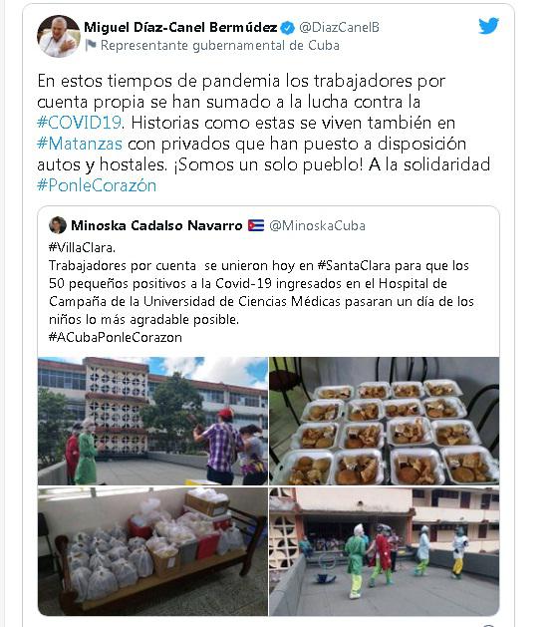The width and height of the screenshot is (555, 627).
Task: Open Miguel Díaz-Canel's profile avatar
Action: coord(59,37)
